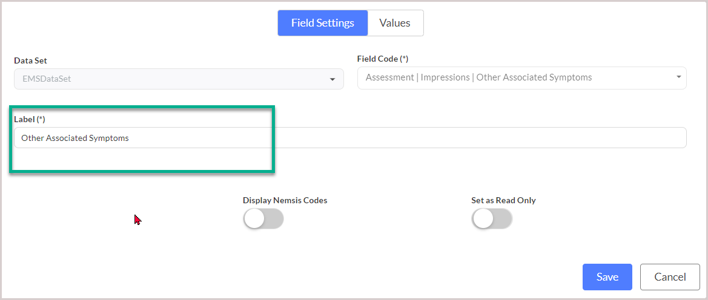Click the white knob of Nemsis Codes switch

click(x=254, y=219)
